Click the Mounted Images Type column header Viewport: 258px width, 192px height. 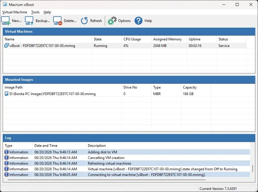(x=166, y=87)
